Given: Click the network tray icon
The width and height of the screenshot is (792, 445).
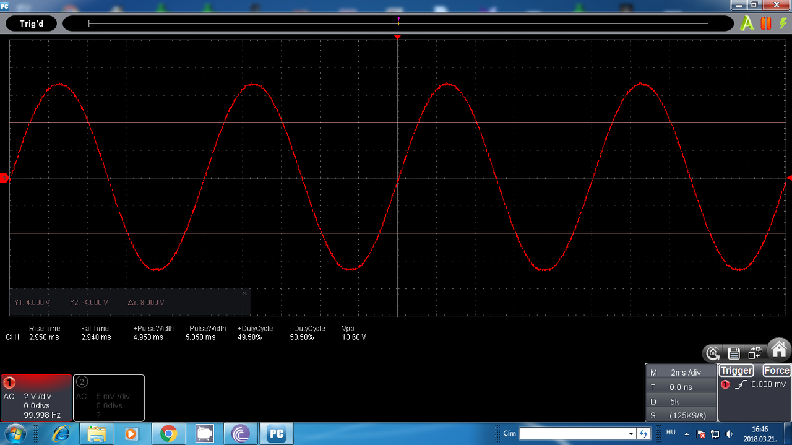Looking at the screenshot, I should pyautogui.click(x=715, y=433).
